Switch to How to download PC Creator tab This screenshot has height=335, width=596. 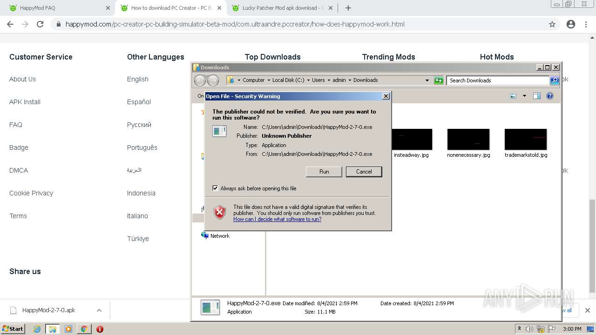pos(170,8)
